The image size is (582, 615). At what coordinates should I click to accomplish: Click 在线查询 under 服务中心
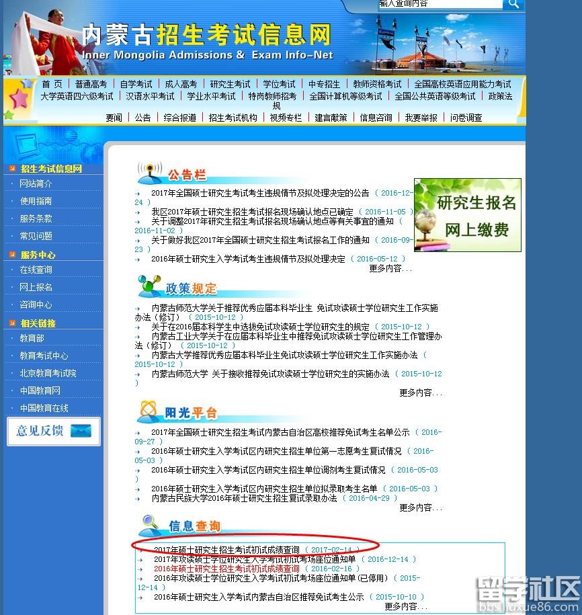36,270
